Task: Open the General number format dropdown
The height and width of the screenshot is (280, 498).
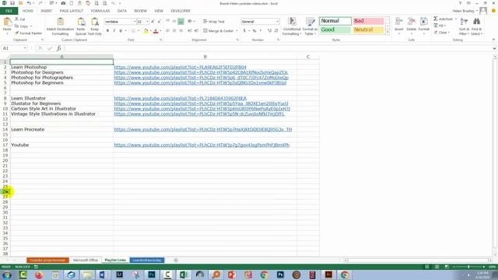Action: (277, 22)
